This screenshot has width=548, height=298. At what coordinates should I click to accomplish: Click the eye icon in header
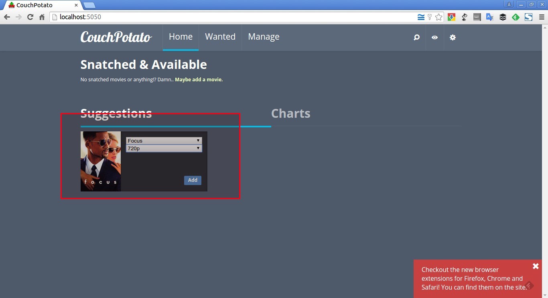[434, 37]
